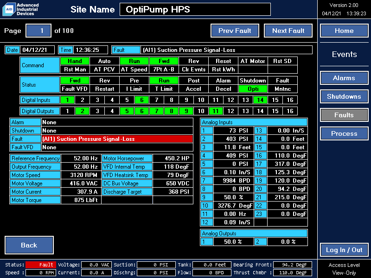Toggle the Auto command indicator
The height and width of the screenshot is (278, 371).
click(105, 61)
